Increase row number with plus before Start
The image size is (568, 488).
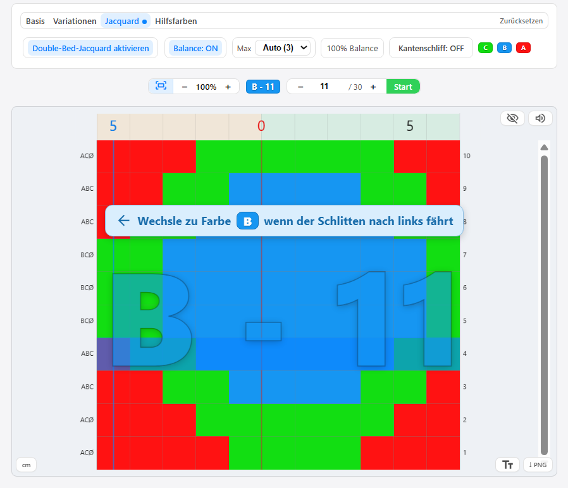373,87
